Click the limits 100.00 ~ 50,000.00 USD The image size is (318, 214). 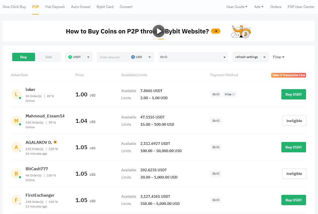(161, 151)
